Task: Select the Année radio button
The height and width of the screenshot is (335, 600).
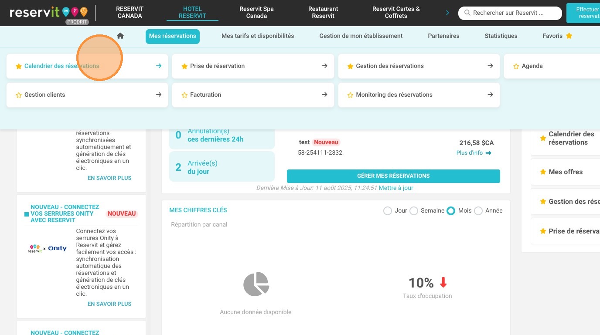Action: (x=478, y=211)
